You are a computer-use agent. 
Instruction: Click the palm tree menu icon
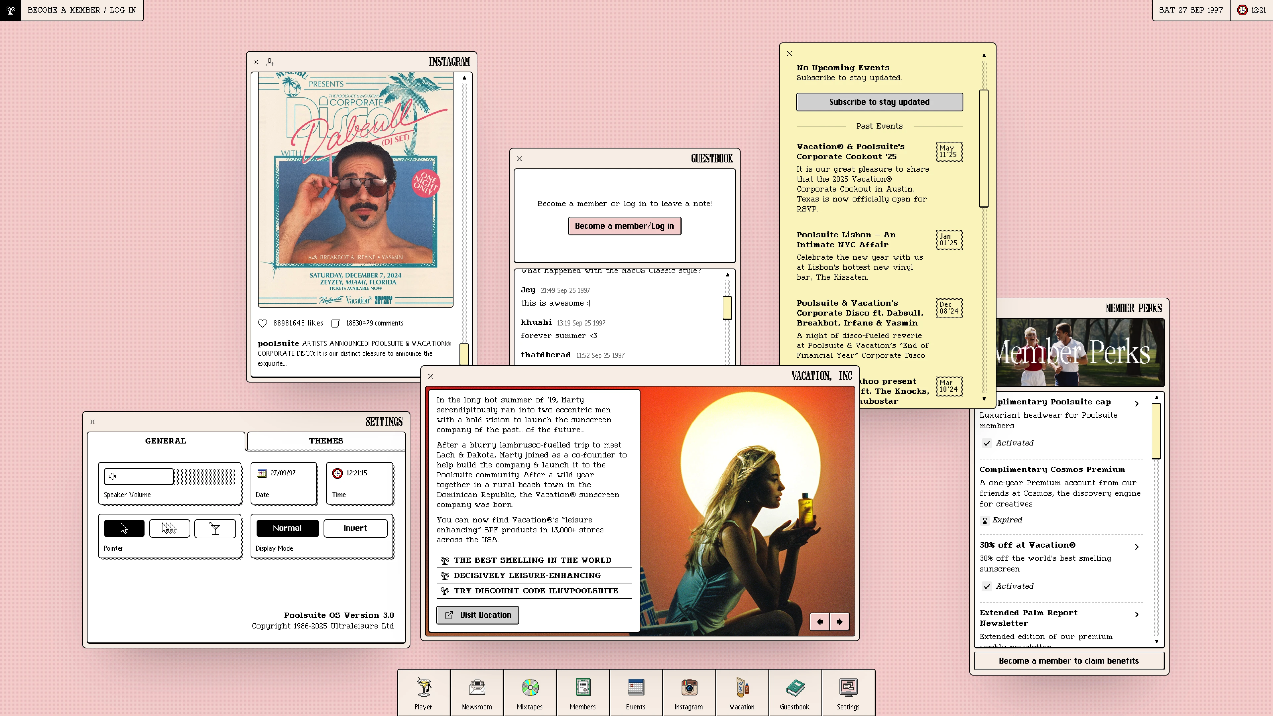coord(10,10)
